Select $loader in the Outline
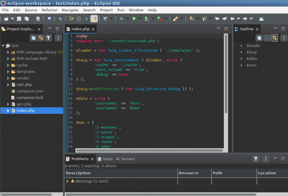 [253, 46]
